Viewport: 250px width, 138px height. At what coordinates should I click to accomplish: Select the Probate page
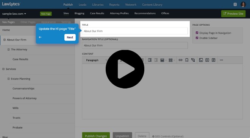(17, 127)
